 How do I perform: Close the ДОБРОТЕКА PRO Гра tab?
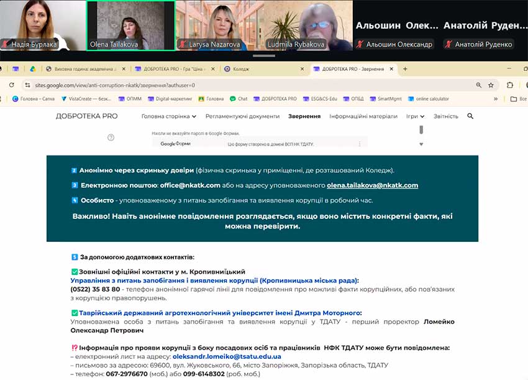coord(213,69)
